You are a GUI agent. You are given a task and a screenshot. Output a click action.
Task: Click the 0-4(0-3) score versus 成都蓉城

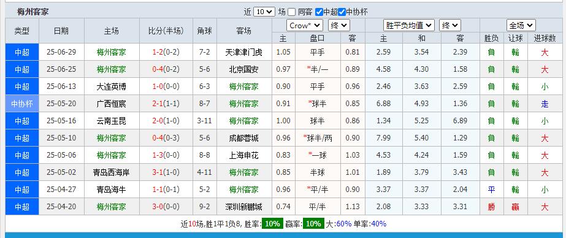166,138
